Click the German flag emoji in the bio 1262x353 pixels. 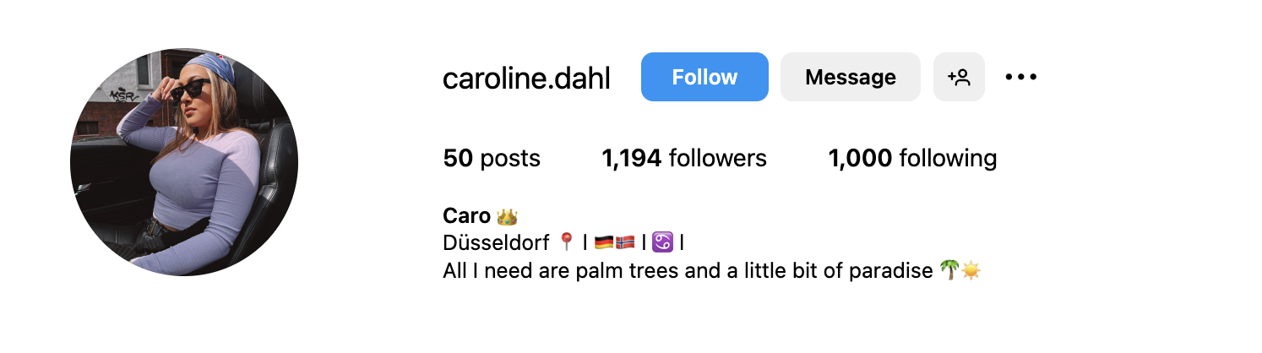click(x=603, y=243)
